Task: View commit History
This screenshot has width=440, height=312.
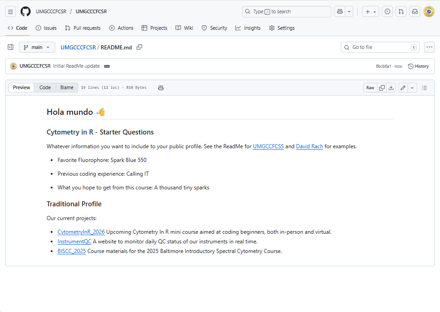Action: coord(418,66)
